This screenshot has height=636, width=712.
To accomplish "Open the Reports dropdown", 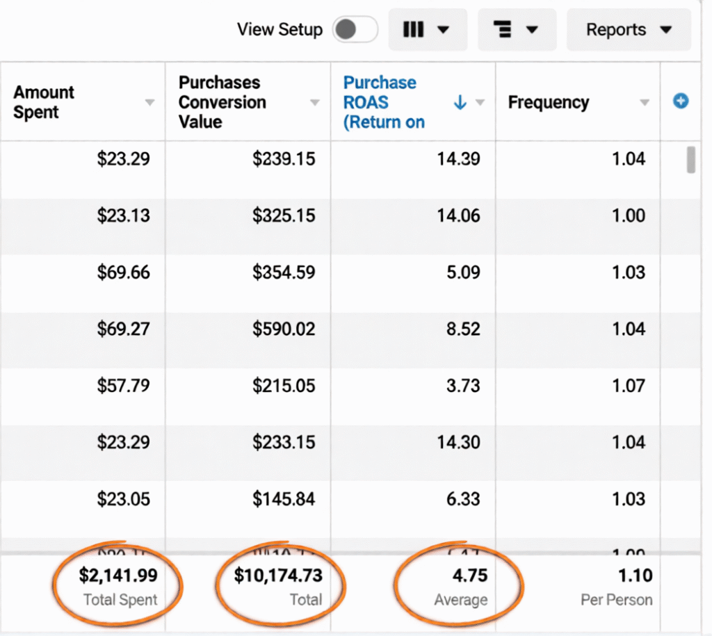I will tap(629, 30).
